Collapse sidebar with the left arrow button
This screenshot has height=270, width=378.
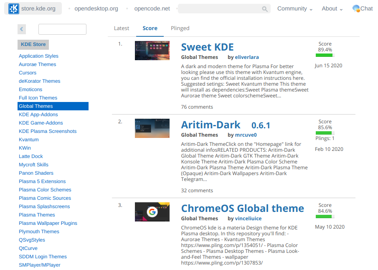tap(22, 29)
